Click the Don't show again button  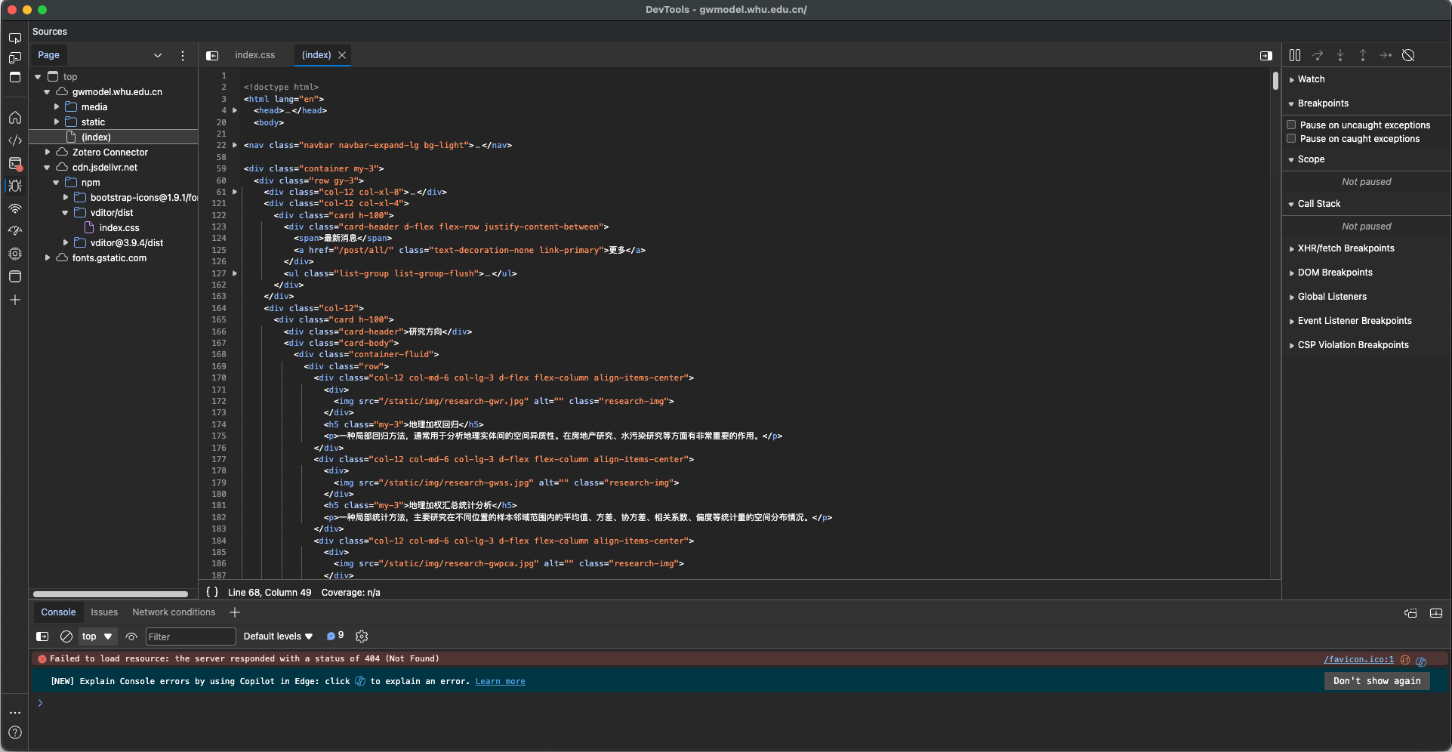pyautogui.click(x=1376, y=681)
